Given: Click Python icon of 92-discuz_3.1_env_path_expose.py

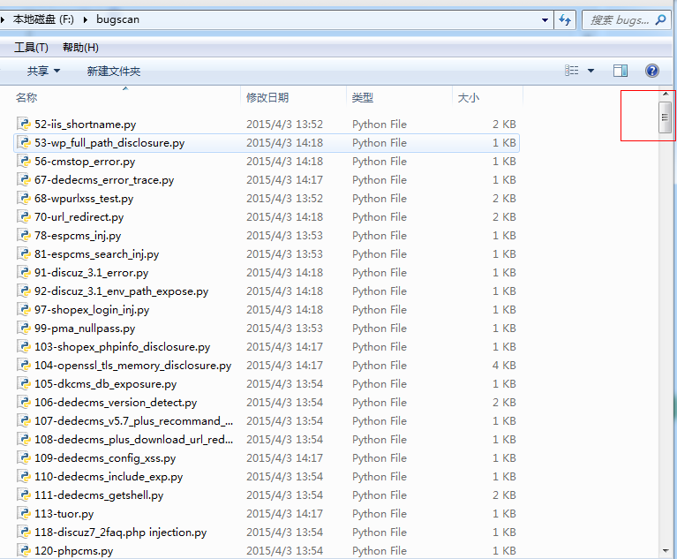Looking at the screenshot, I should 24,291.
